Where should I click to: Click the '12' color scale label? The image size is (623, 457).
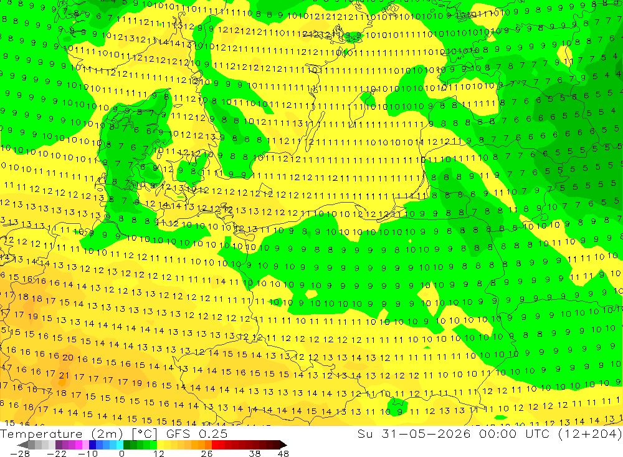tap(158, 454)
